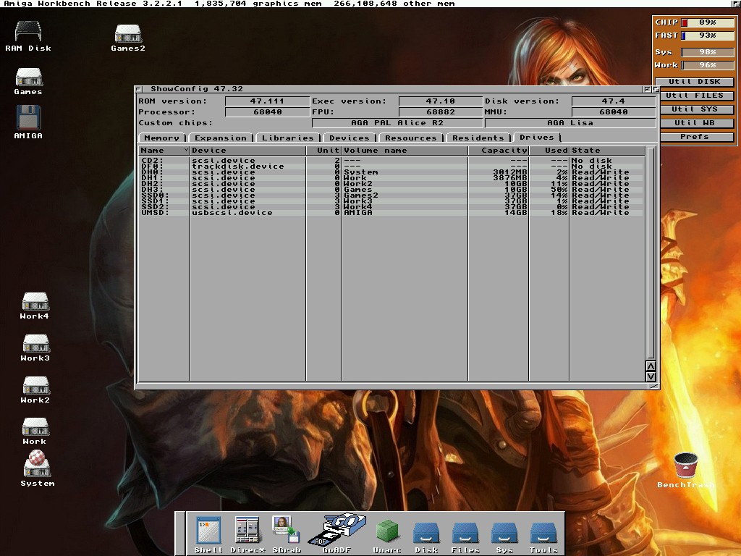Select the DH0: System drive row
Viewport: 741px width, 556px height.
pos(392,172)
